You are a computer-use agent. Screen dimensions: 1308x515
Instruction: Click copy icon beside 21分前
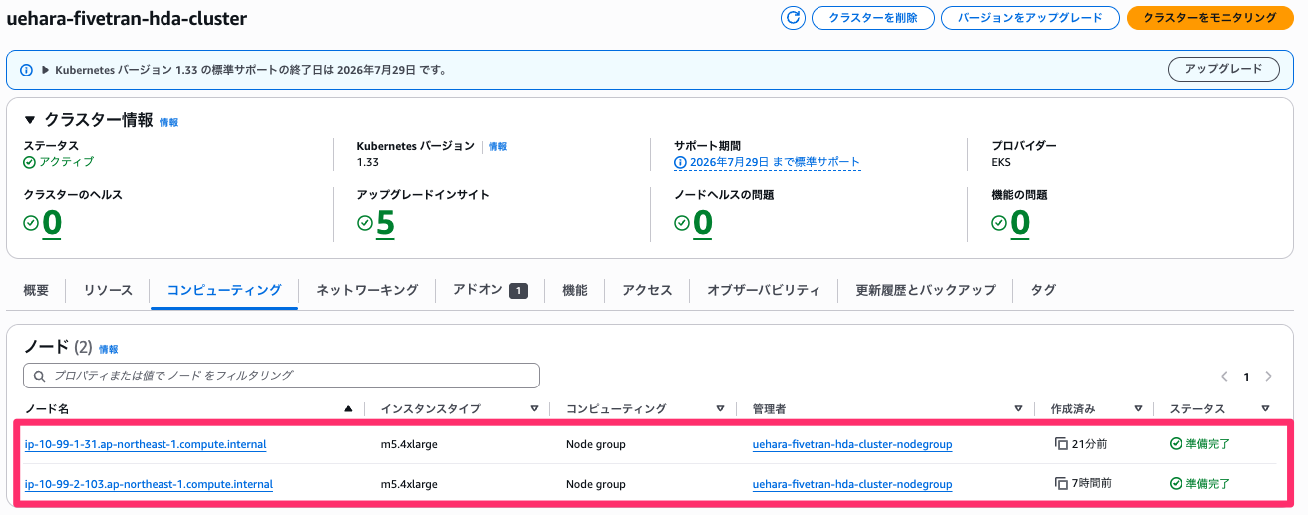pyautogui.click(x=1061, y=444)
